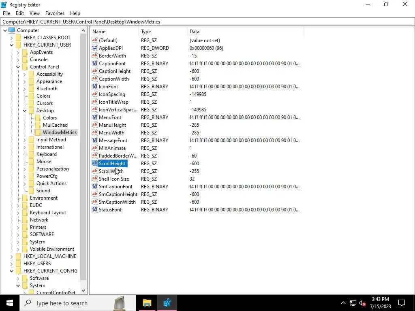Click the MessageFont binary value icon
Image resolution: width=415 pixels, height=311 pixels.
(x=95, y=140)
